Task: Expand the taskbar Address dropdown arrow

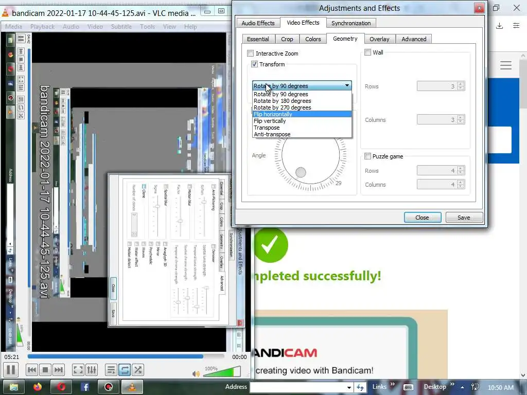Action: (349, 387)
